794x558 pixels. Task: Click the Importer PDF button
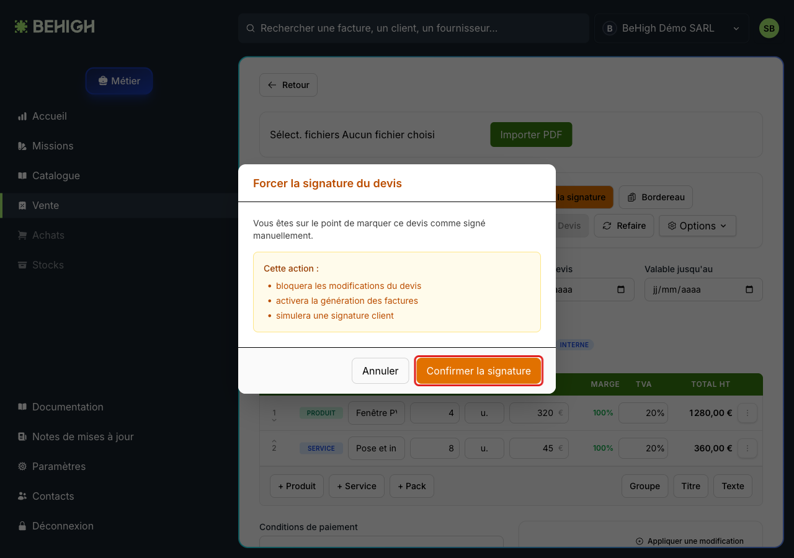tap(531, 135)
